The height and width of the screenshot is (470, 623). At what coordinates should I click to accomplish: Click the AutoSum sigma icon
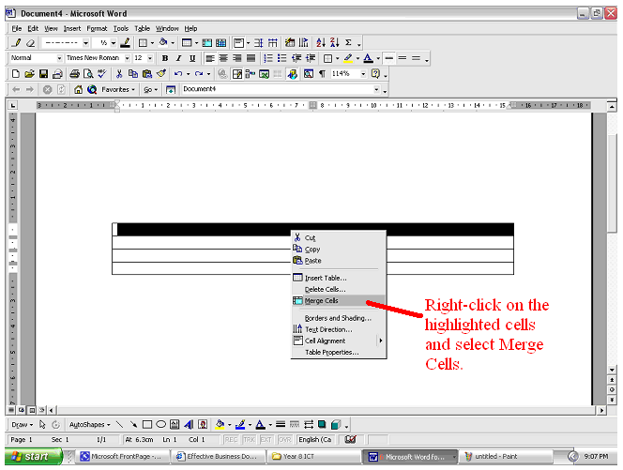[x=348, y=43]
